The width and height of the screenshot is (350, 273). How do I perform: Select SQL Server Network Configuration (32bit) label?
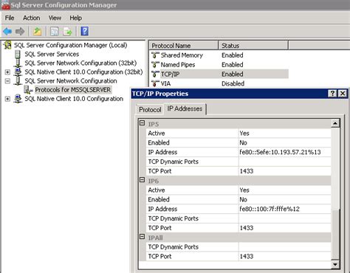point(80,63)
